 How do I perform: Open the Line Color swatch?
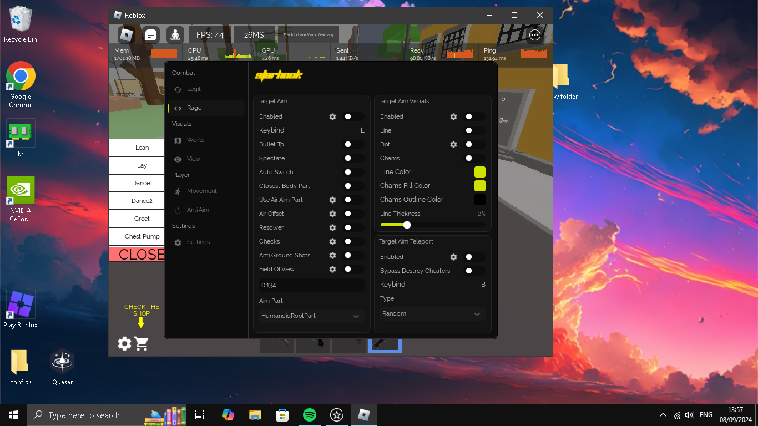click(480, 172)
